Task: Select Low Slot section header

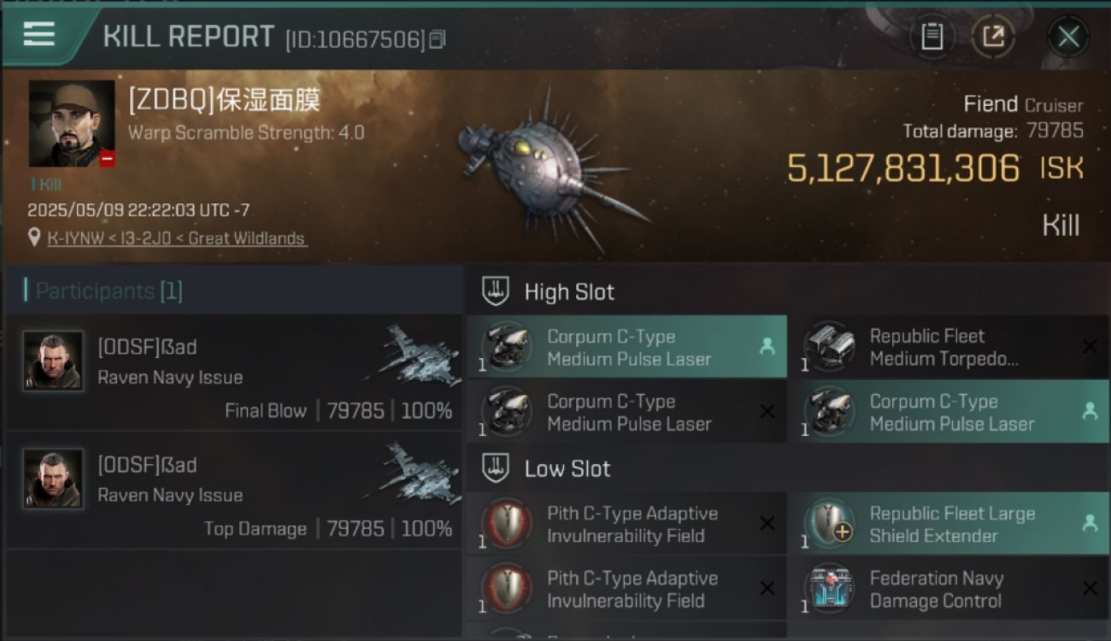Action: pyautogui.click(x=567, y=469)
